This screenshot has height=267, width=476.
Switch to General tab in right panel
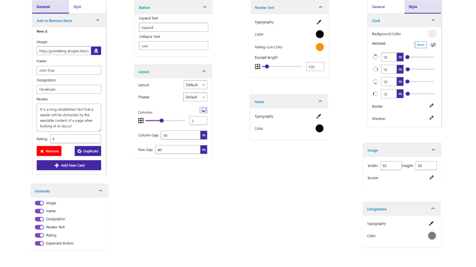tap(379, 7)
